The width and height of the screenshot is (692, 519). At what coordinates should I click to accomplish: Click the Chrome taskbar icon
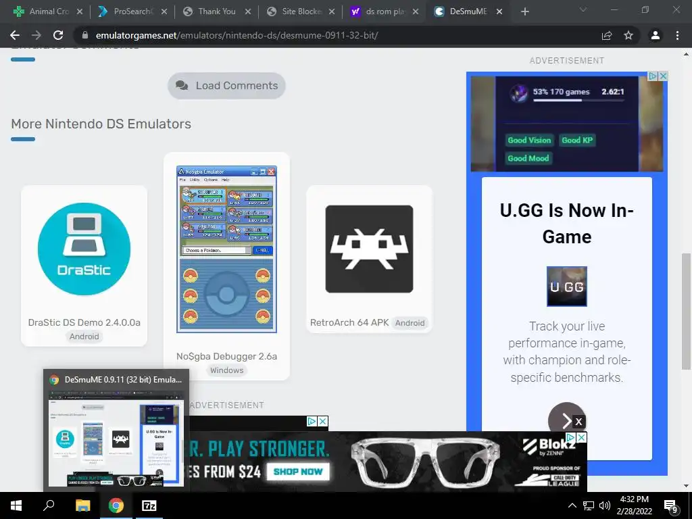[116, 505]
